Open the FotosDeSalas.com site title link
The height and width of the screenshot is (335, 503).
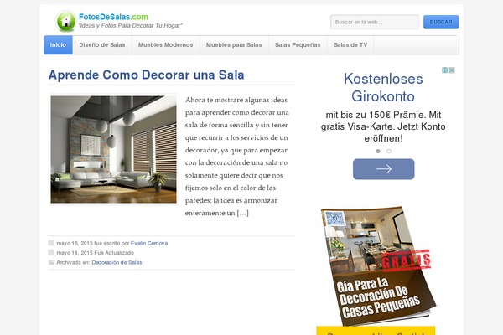tap(113, 17)
